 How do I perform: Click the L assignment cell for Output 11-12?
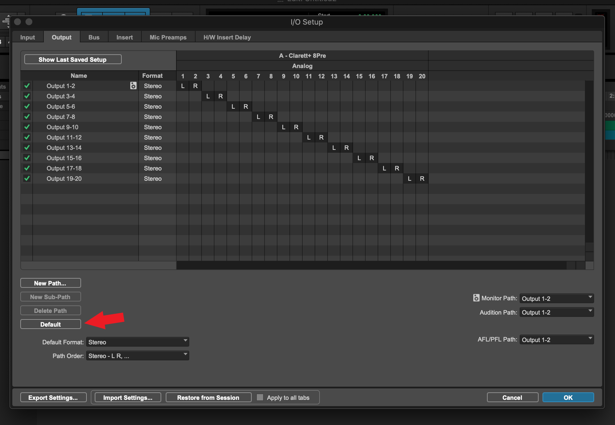pos(308,137)
